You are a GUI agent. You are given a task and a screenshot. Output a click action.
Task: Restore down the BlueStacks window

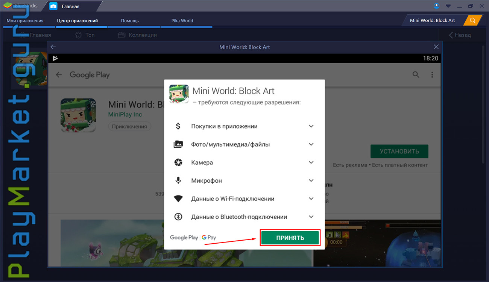click(471, 6)
